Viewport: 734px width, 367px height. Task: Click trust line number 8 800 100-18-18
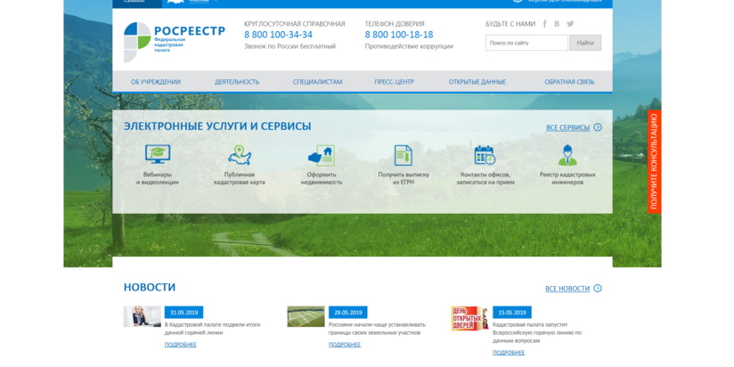399,35
